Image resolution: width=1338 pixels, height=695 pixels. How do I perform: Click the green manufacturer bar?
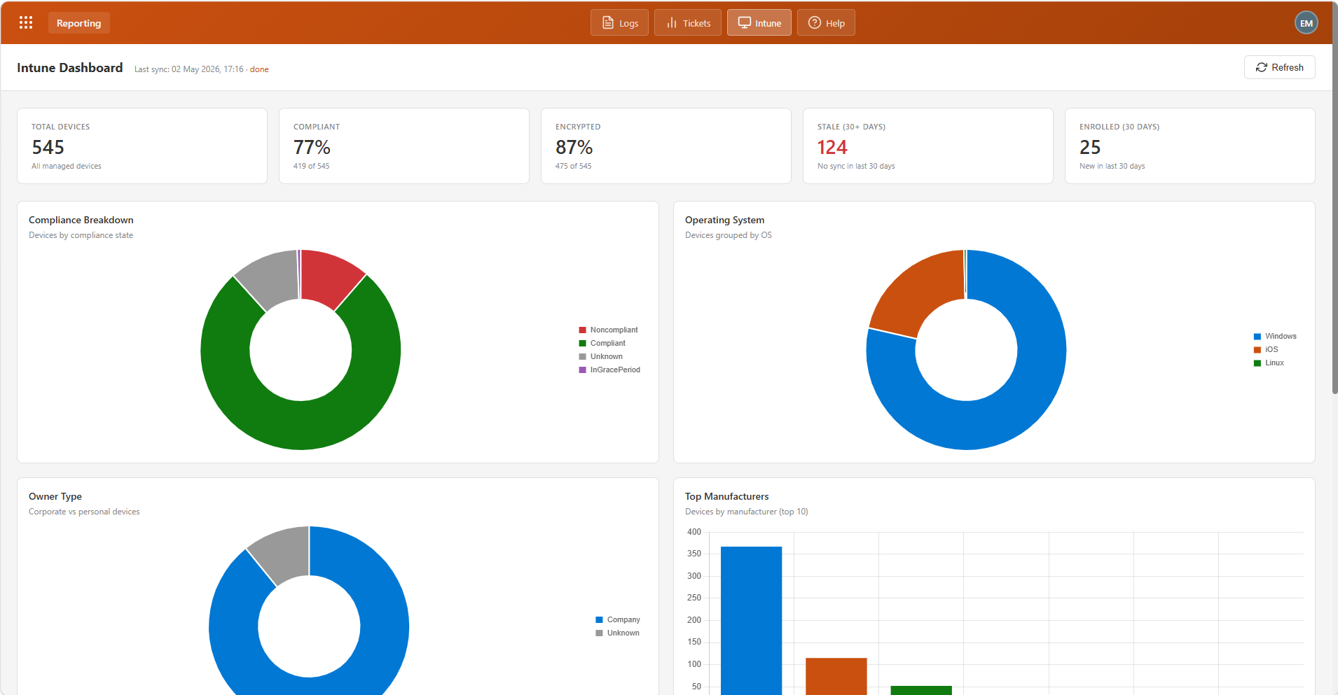coord(921,690)
